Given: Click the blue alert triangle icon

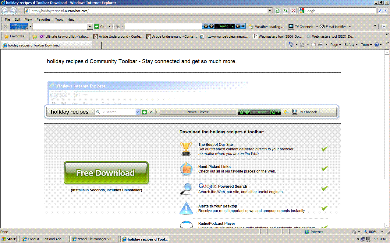Looking at the screenshot, I should point(186,208).
